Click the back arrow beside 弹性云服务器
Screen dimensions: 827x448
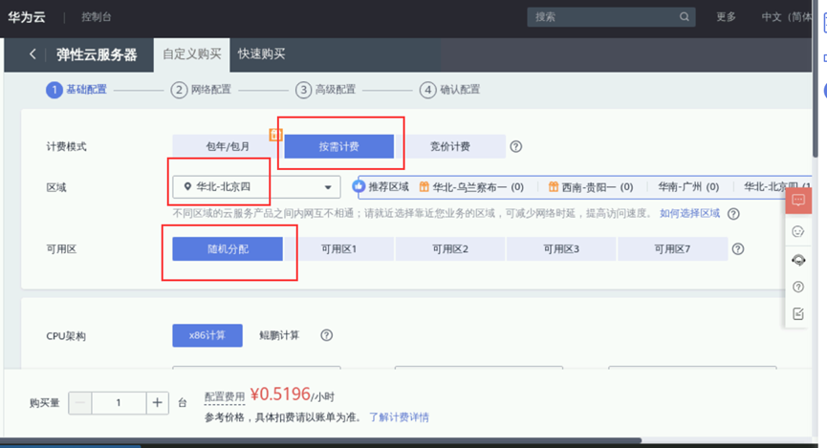point(33,53)
